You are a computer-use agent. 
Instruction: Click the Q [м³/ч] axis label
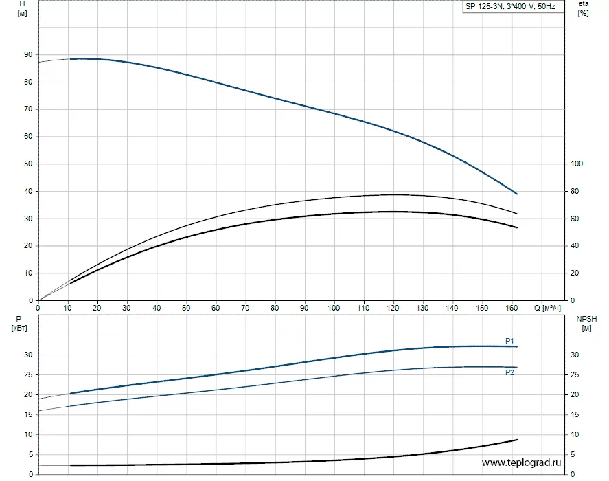click(547, 308)
